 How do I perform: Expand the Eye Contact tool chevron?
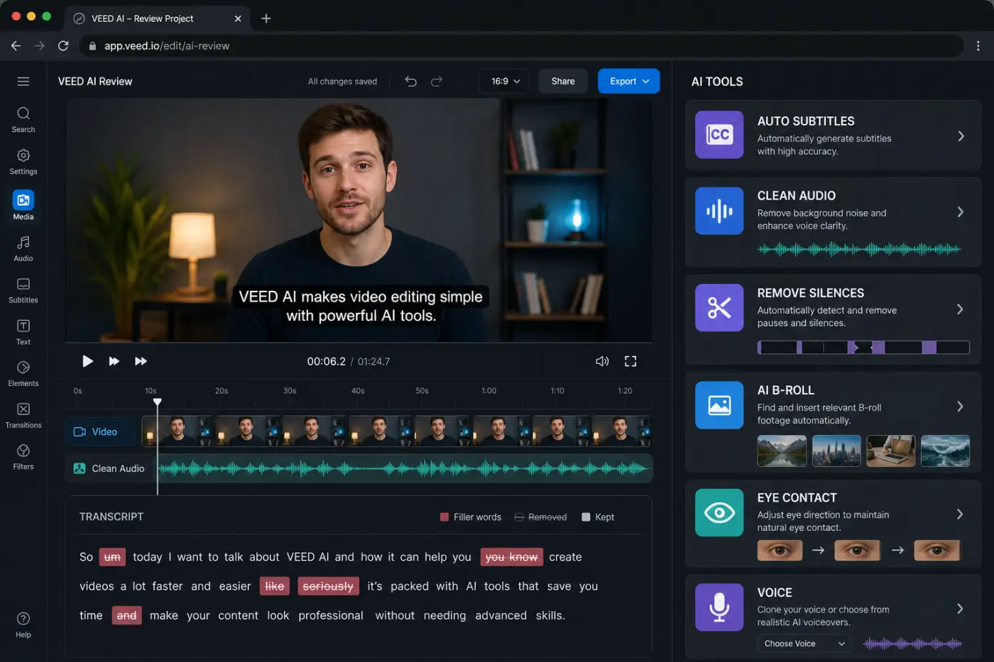(961, 514)
